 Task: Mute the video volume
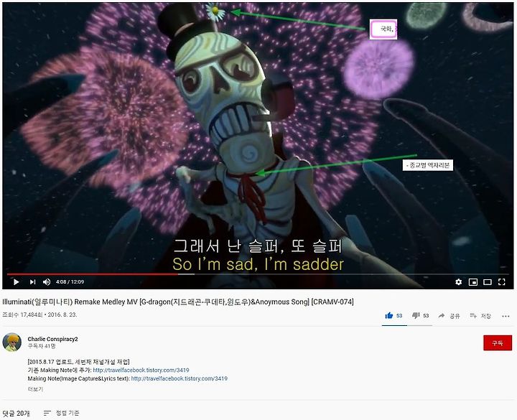point(47,282)
